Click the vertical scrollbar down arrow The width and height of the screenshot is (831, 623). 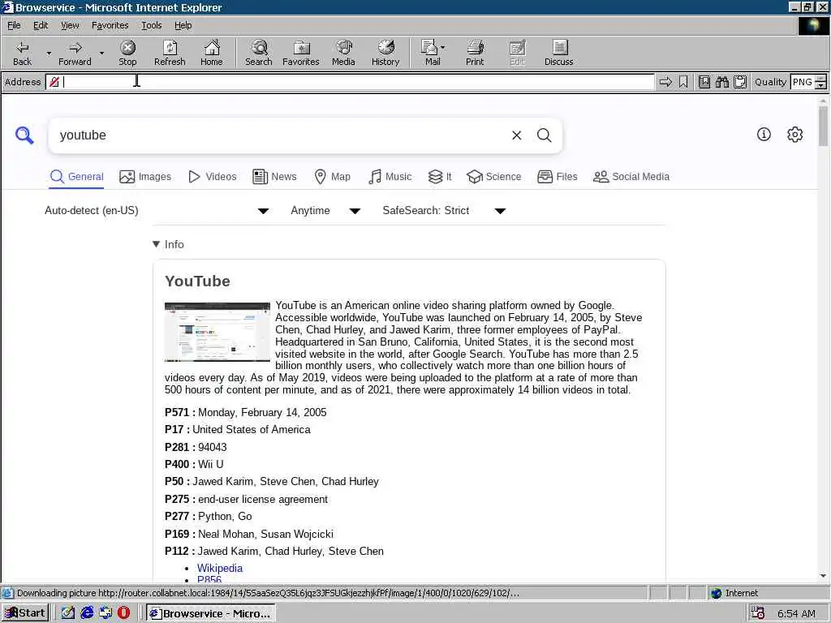coord(823,576)
